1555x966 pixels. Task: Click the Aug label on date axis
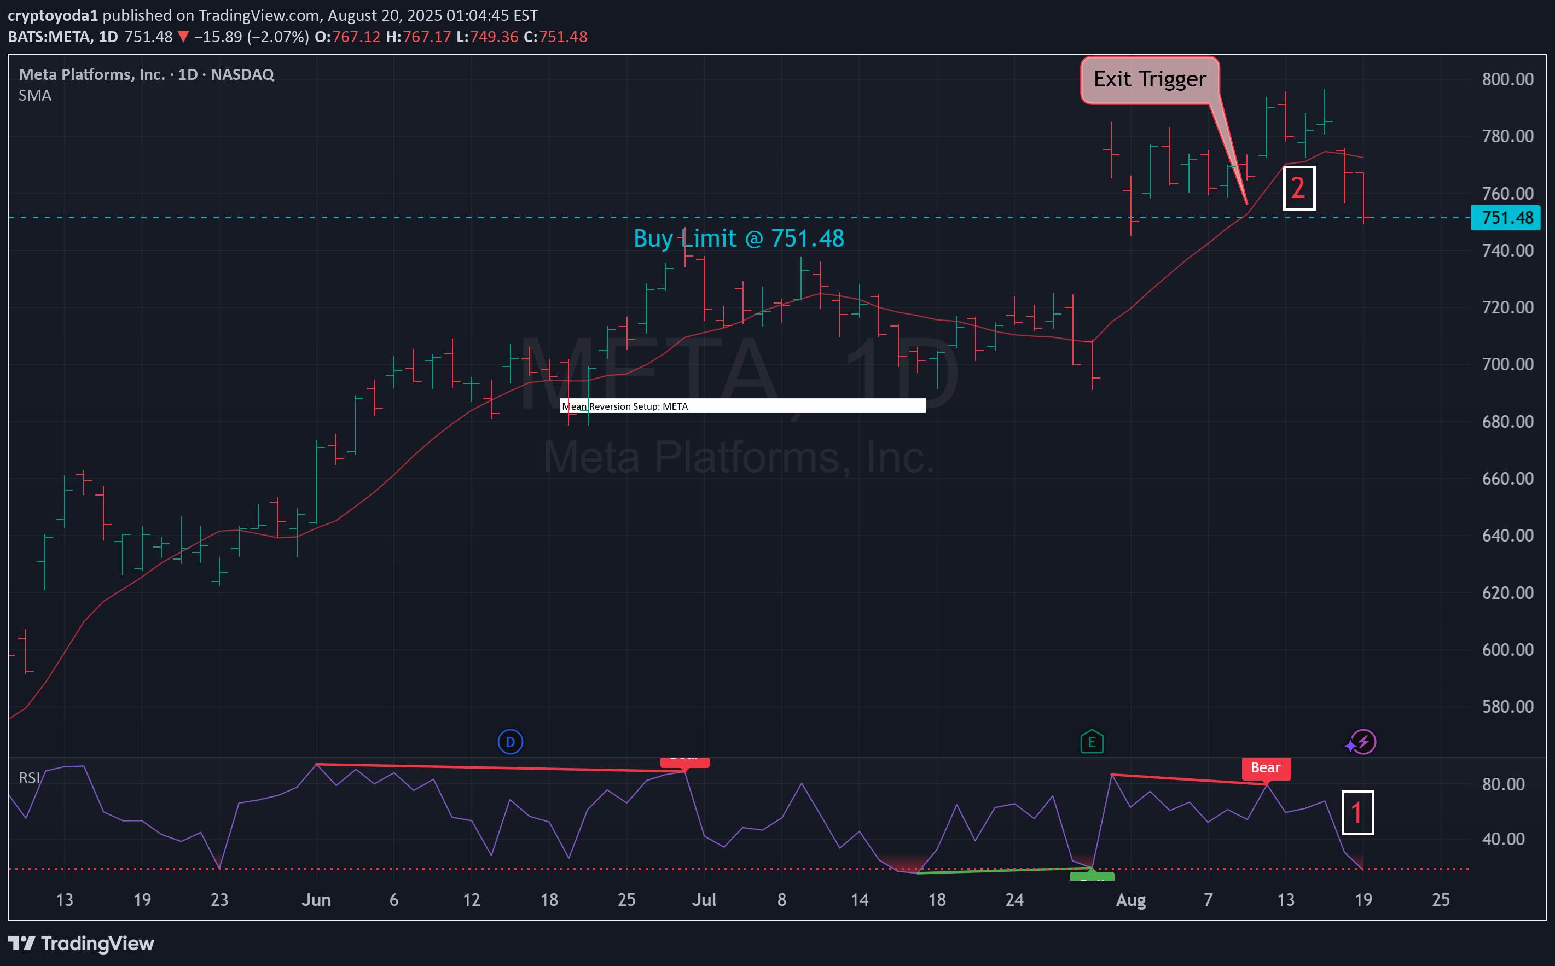pyautogui.click(x=1130, y=900)
